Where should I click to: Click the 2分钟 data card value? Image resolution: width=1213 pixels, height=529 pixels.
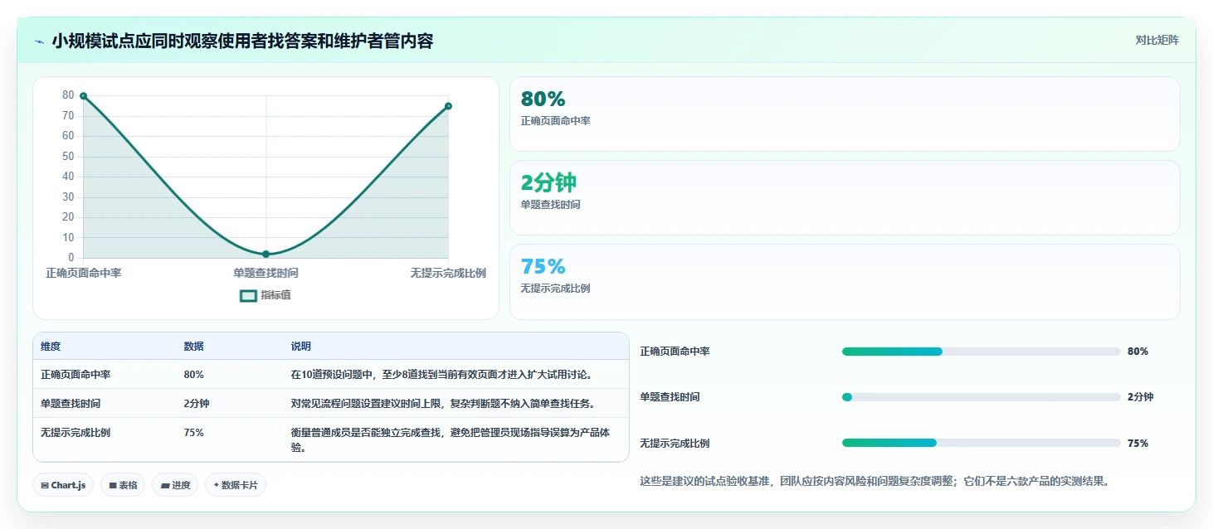(548, 182)
